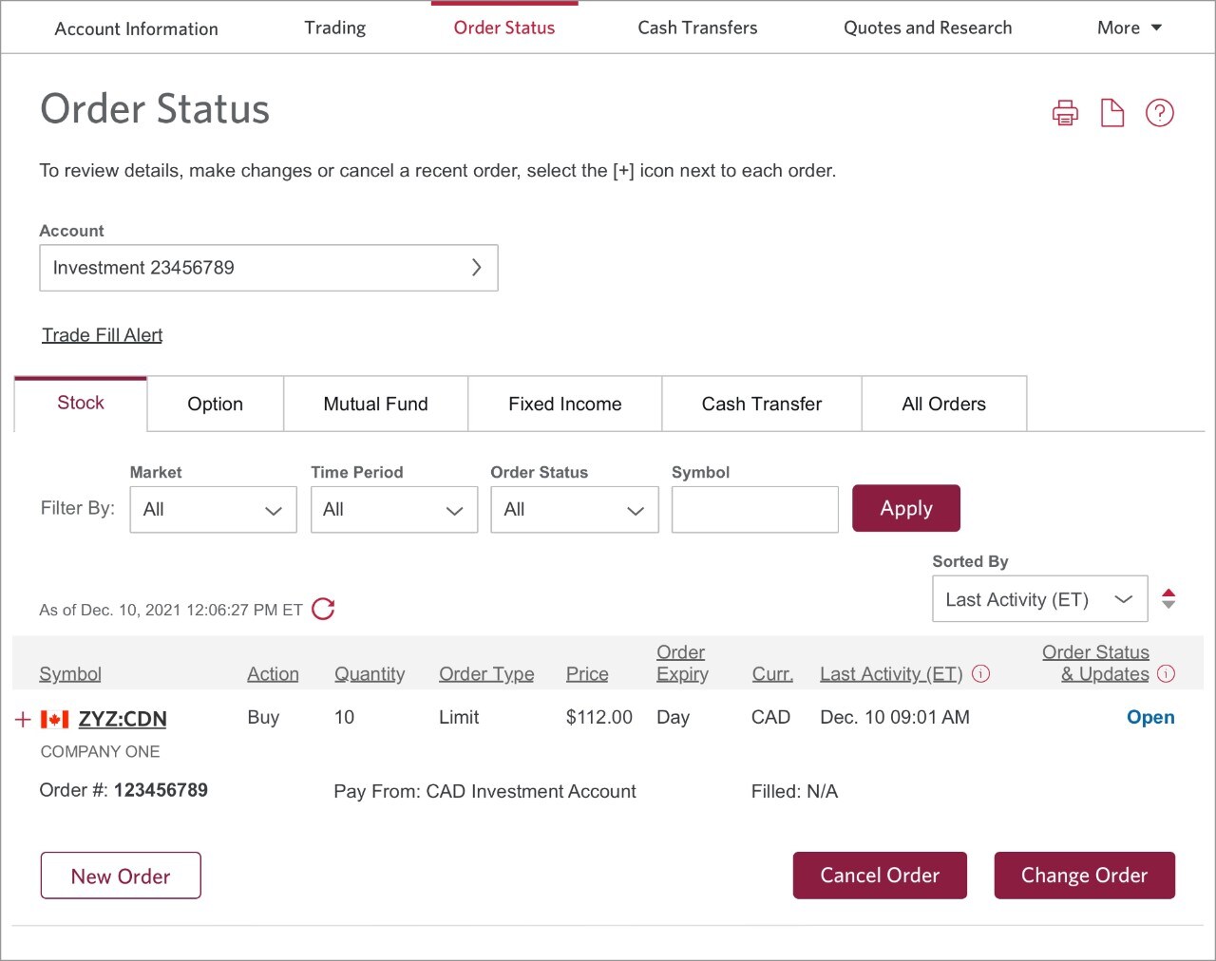Open the Order Status filter dropdown
This screenshot has width=1216, height=961.
click(x=575, y=510)
